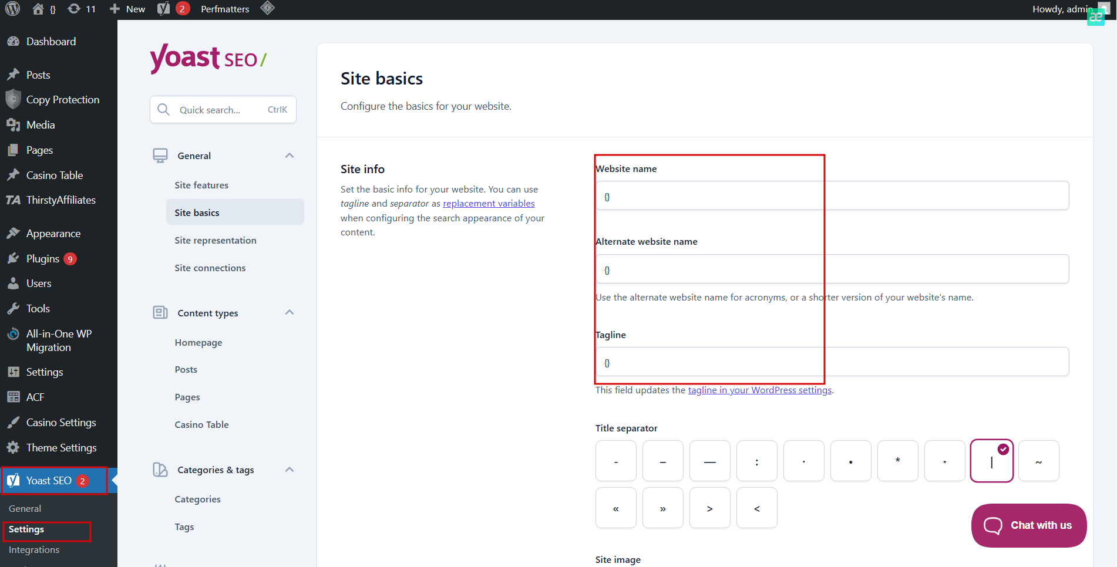The image size is (1117, 567).
Task: Collapse the General section
Action: click(289, 156)
